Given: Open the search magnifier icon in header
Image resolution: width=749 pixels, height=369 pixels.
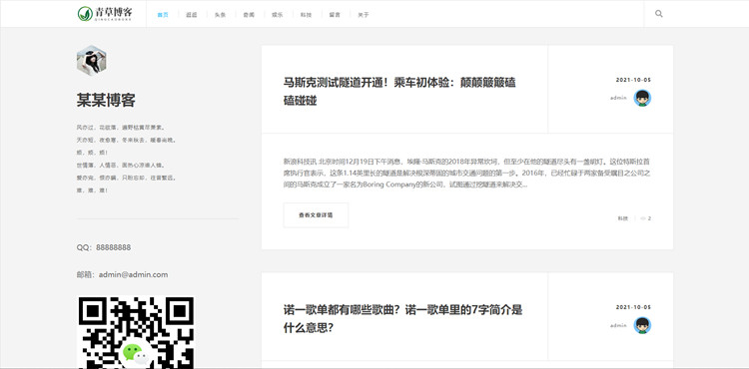Looking at the screenshot, I should click(x=659, y=14).
